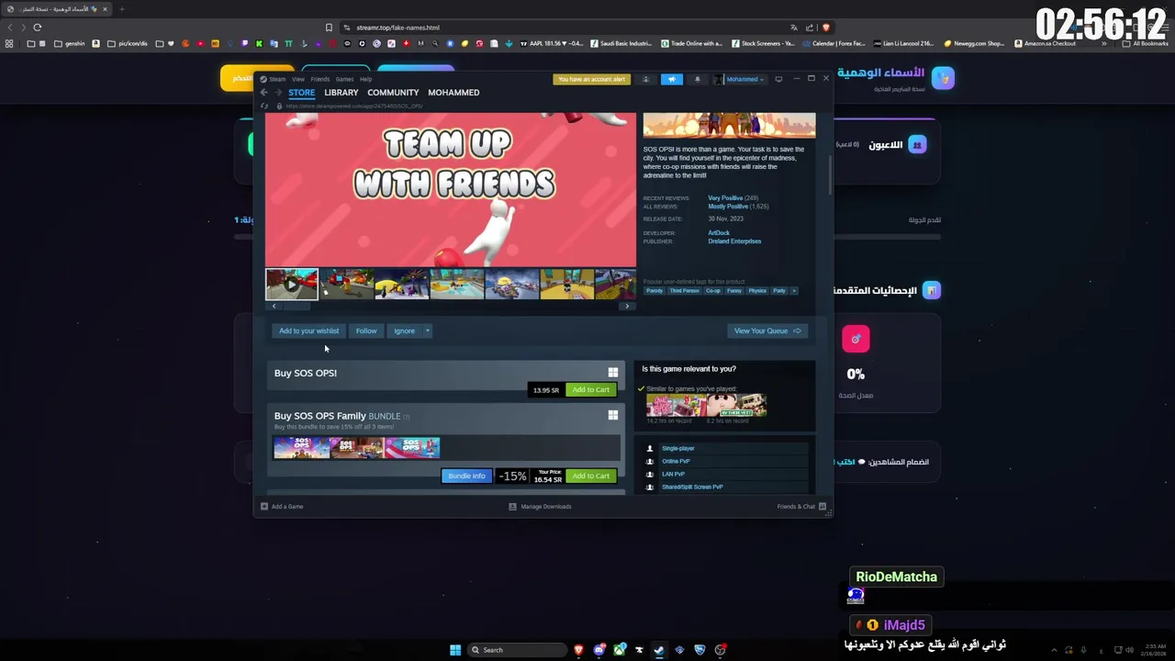Screen dimensions: 1175x661
Task: Click the taskbar Search box
Action: point(516,650)
